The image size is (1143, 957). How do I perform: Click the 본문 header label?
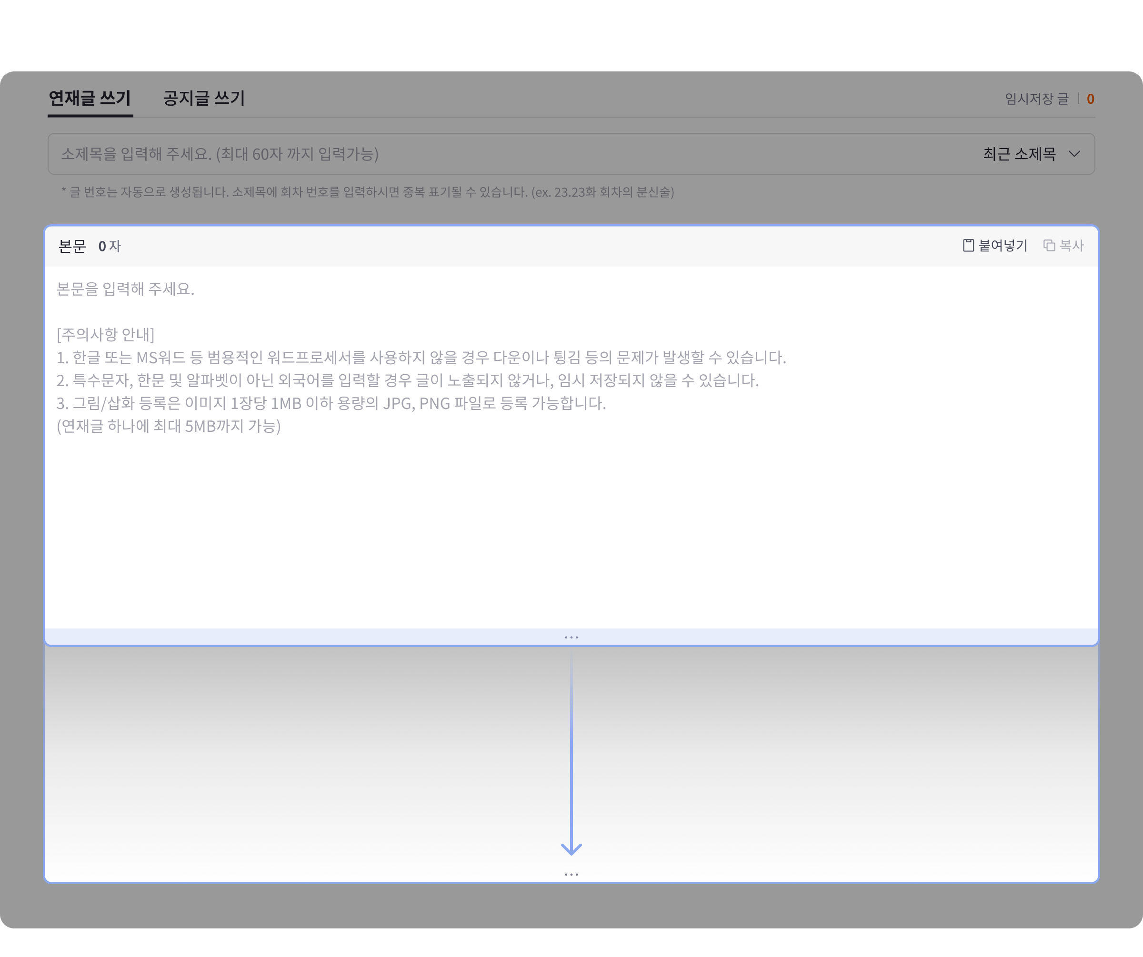72,246
